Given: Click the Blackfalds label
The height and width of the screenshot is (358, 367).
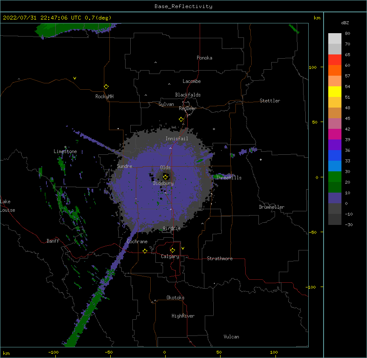Looking at the screenshot, I should pyautogui.click(x=188, y=95).
